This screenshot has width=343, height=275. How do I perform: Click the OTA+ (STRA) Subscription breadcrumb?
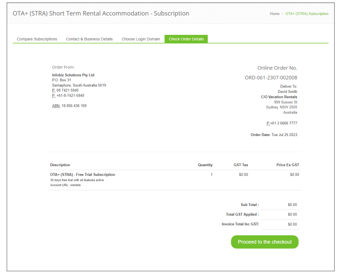tap(307, 14)
